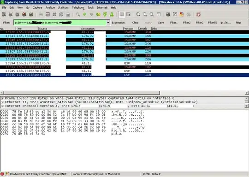
Task: Open capture file comments status icon
Action: pos(6,174)
